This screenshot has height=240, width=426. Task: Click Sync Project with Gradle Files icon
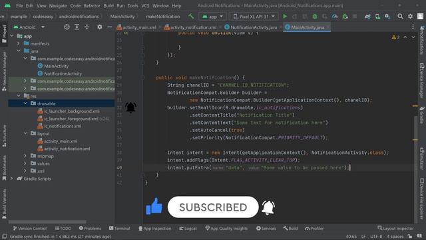[x=367, y=16]
